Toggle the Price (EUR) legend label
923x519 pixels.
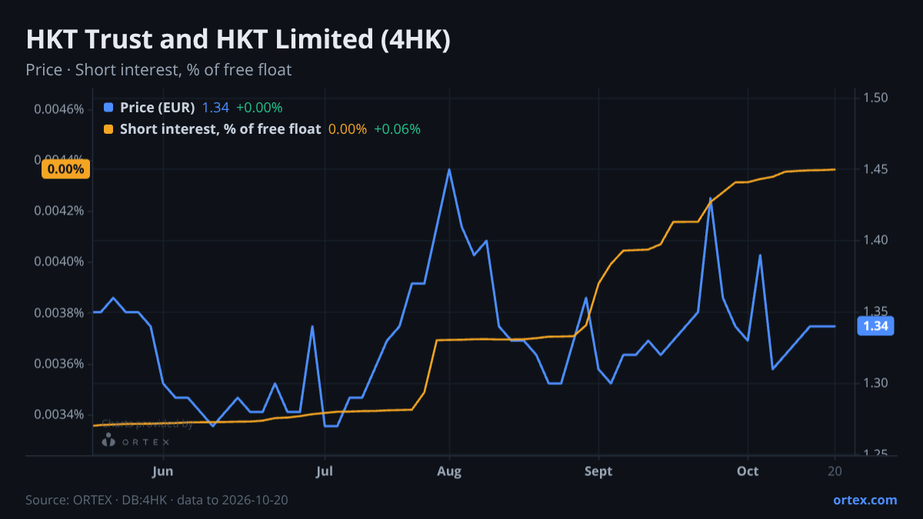click(x=158, y=108)
